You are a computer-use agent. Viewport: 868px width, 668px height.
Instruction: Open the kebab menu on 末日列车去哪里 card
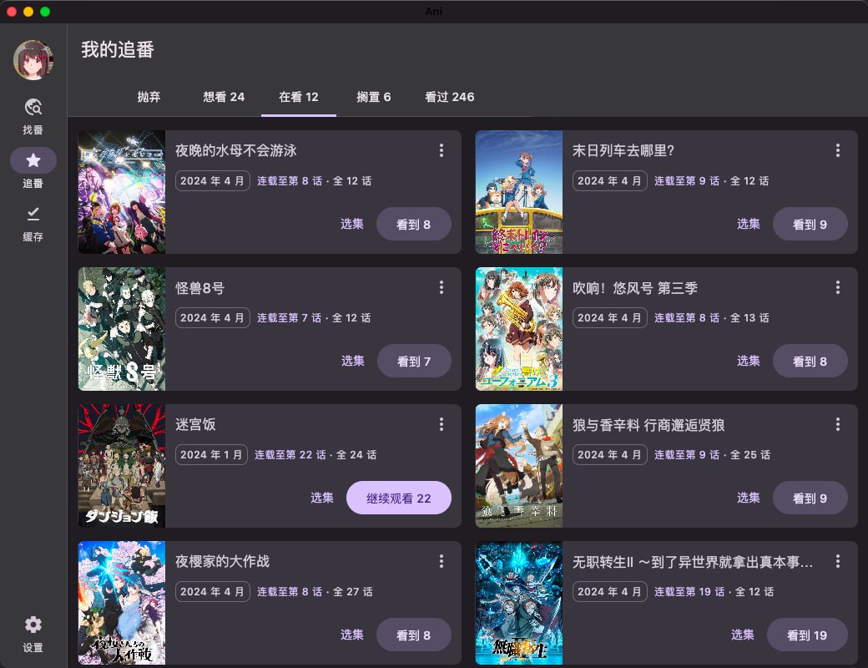click(838, 150)
